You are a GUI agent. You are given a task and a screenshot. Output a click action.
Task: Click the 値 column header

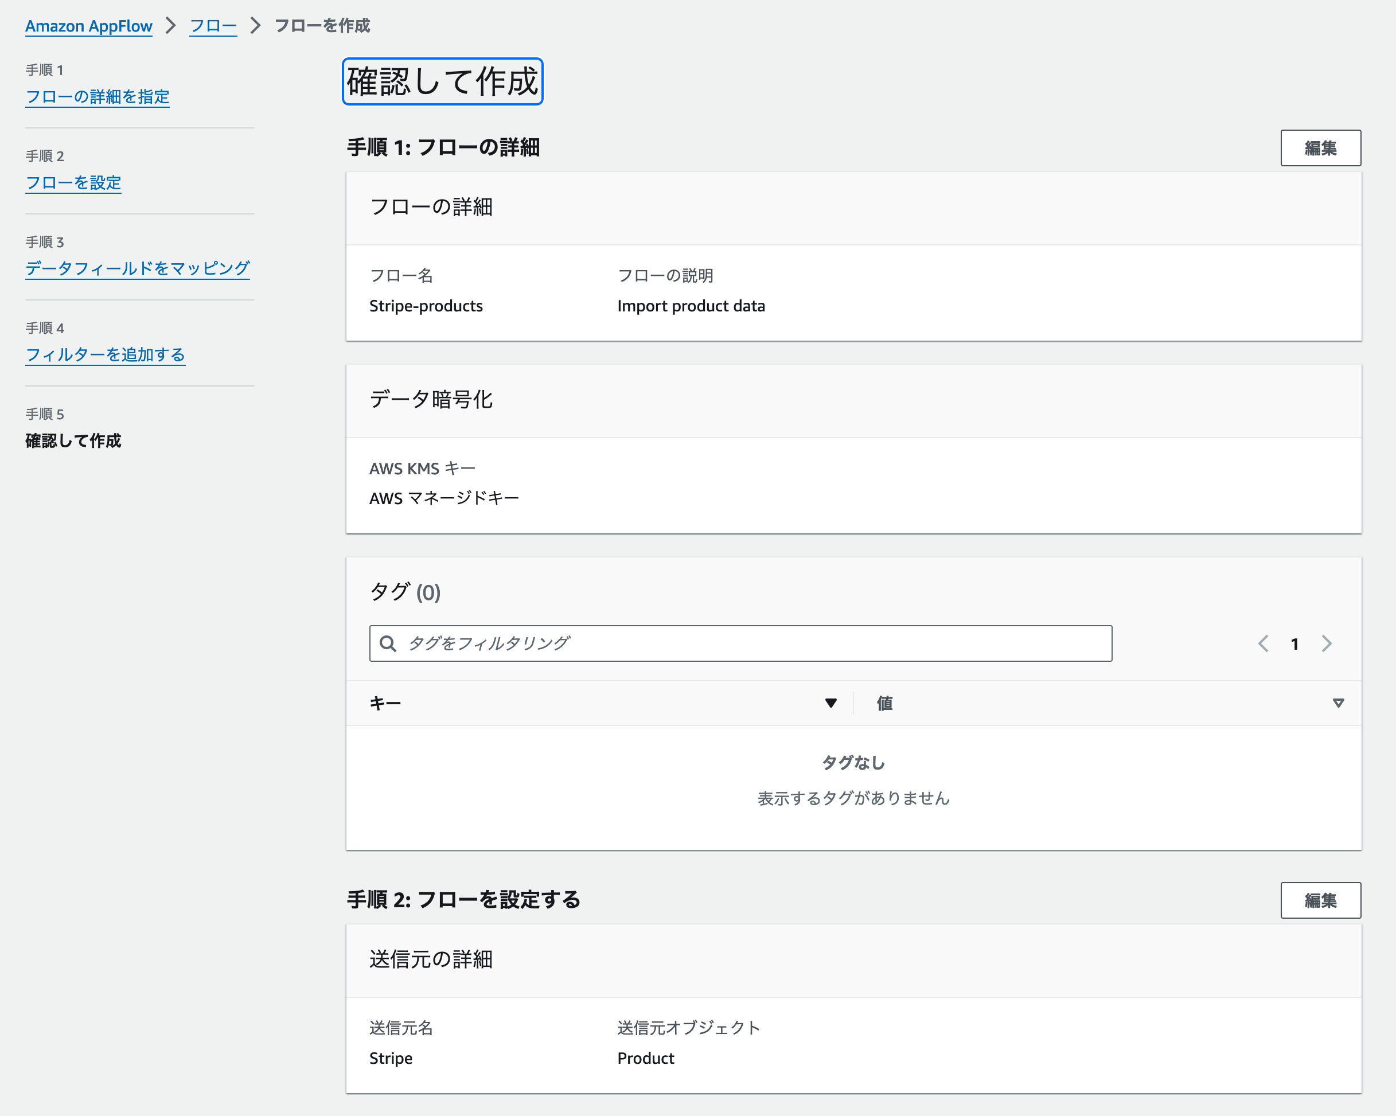(x=884, y=703)
